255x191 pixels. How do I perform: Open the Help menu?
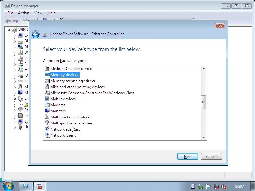tap(51, 13)
